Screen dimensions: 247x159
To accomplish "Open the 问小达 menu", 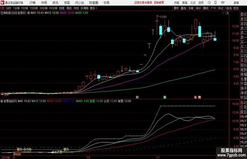I will pos(79,3).
